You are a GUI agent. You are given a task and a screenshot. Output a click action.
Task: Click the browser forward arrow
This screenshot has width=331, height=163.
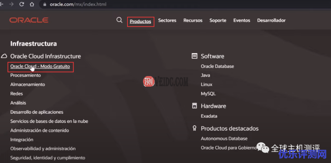(11, 4)
